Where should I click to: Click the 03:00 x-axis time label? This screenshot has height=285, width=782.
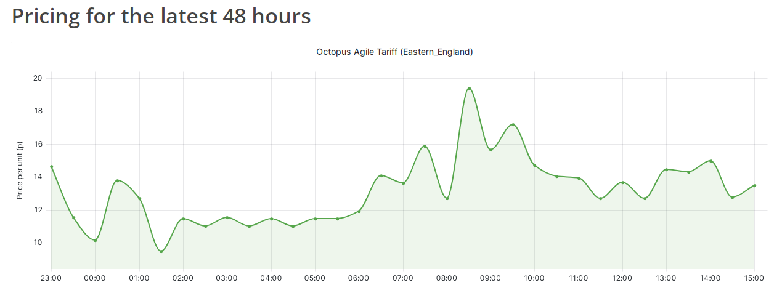(227, 278)
